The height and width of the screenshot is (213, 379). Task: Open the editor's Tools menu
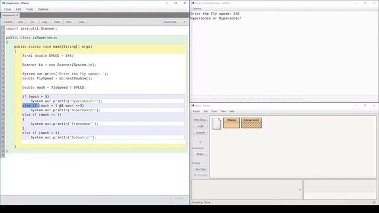tap(30, 9)
